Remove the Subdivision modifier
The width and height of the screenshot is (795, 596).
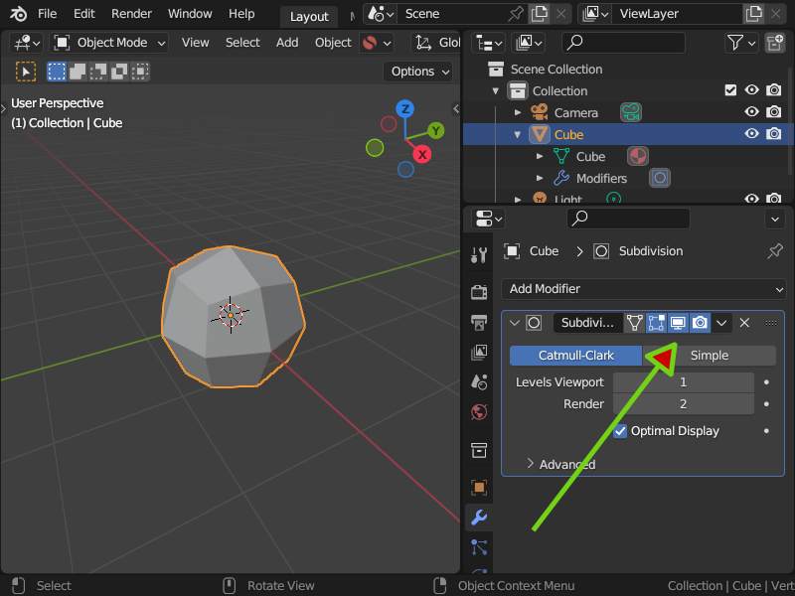(x=744, y=323)
